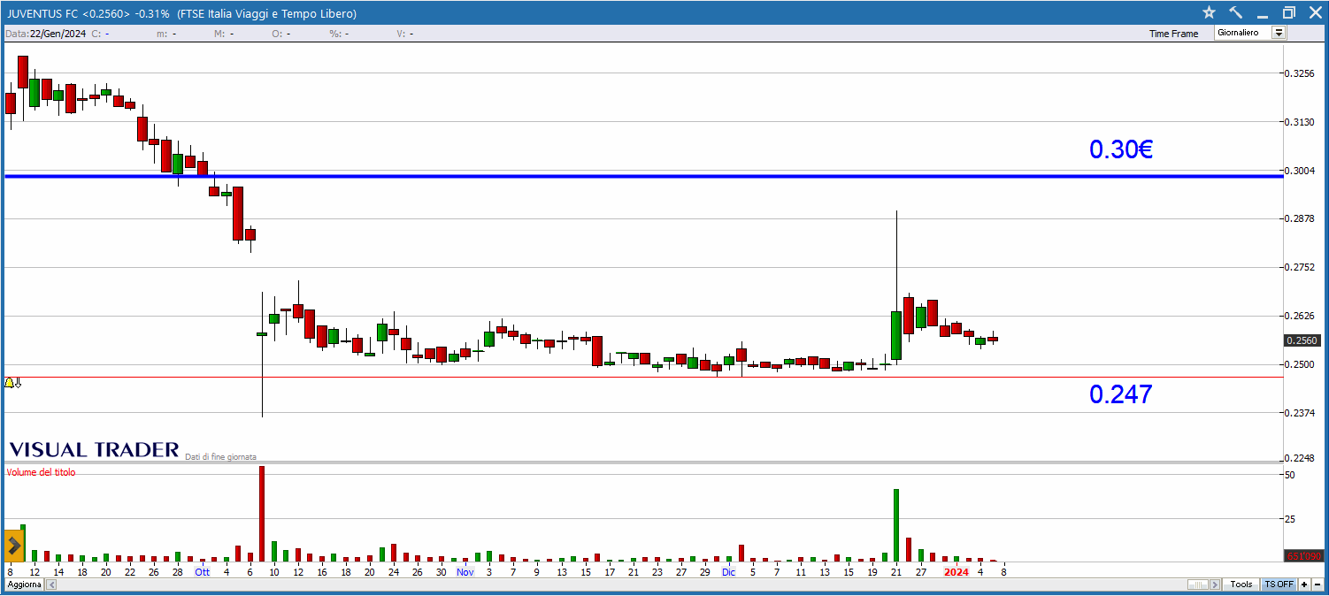1329x596 pixels.
Task: Open chart settings with the hammer icon
Action: 1236,12
